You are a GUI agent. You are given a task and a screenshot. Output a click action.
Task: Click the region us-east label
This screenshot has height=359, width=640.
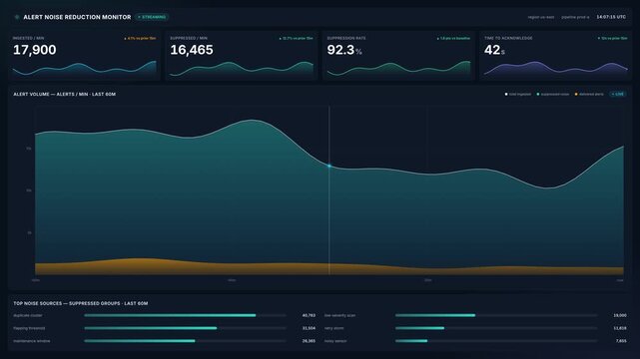point(541,17)
